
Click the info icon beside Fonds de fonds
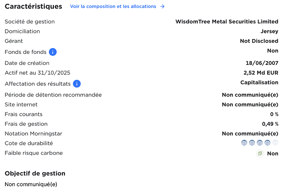point(53,52)
